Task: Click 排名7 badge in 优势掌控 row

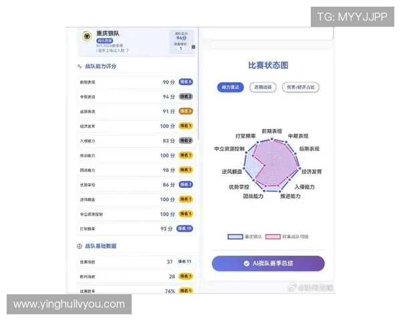Action: 186,185
